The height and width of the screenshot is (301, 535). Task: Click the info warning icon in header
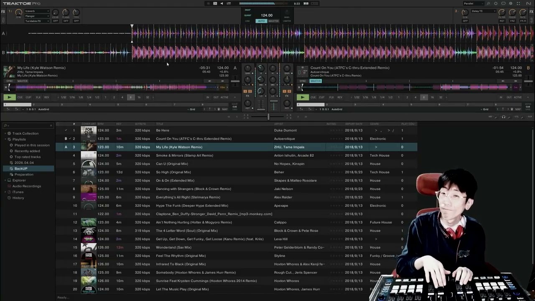click(511, 3)
